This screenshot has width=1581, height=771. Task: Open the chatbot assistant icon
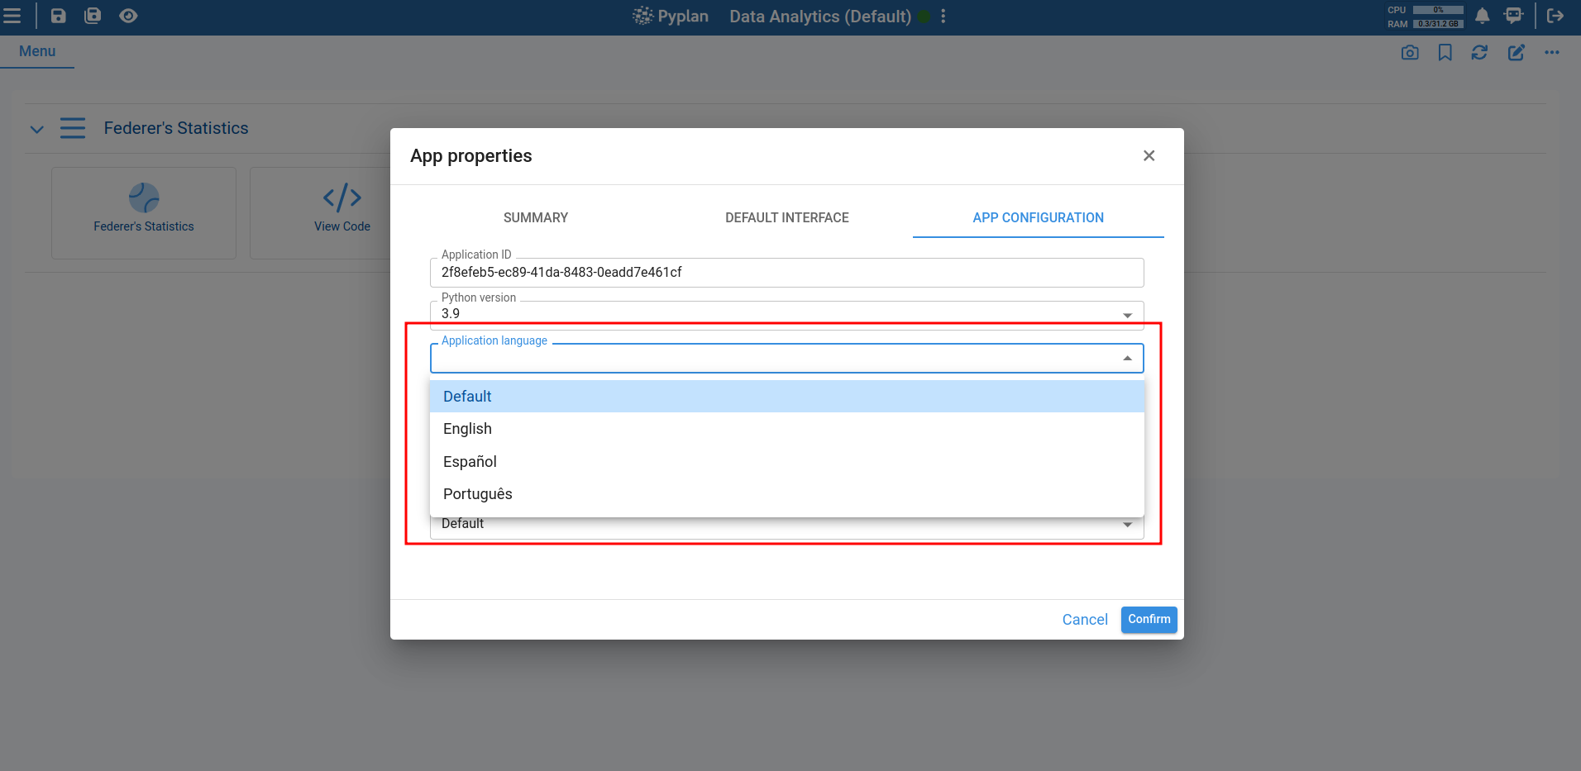1514,15
